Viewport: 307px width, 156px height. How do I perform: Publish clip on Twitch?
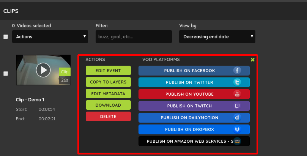[194, 106]
